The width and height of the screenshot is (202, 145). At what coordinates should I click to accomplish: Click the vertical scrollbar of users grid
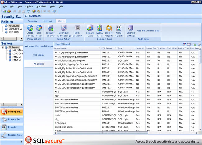tap(200, 57)
